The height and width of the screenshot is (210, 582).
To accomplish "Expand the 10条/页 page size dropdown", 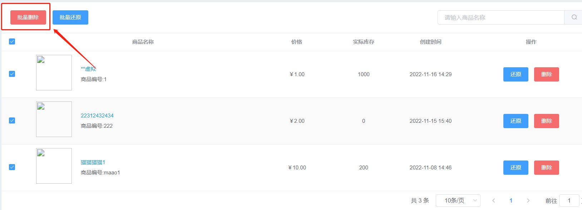I will coord(458,201).
